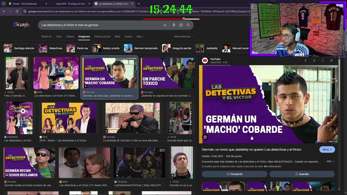Clear the Google search box text

[x=165, y=25]
